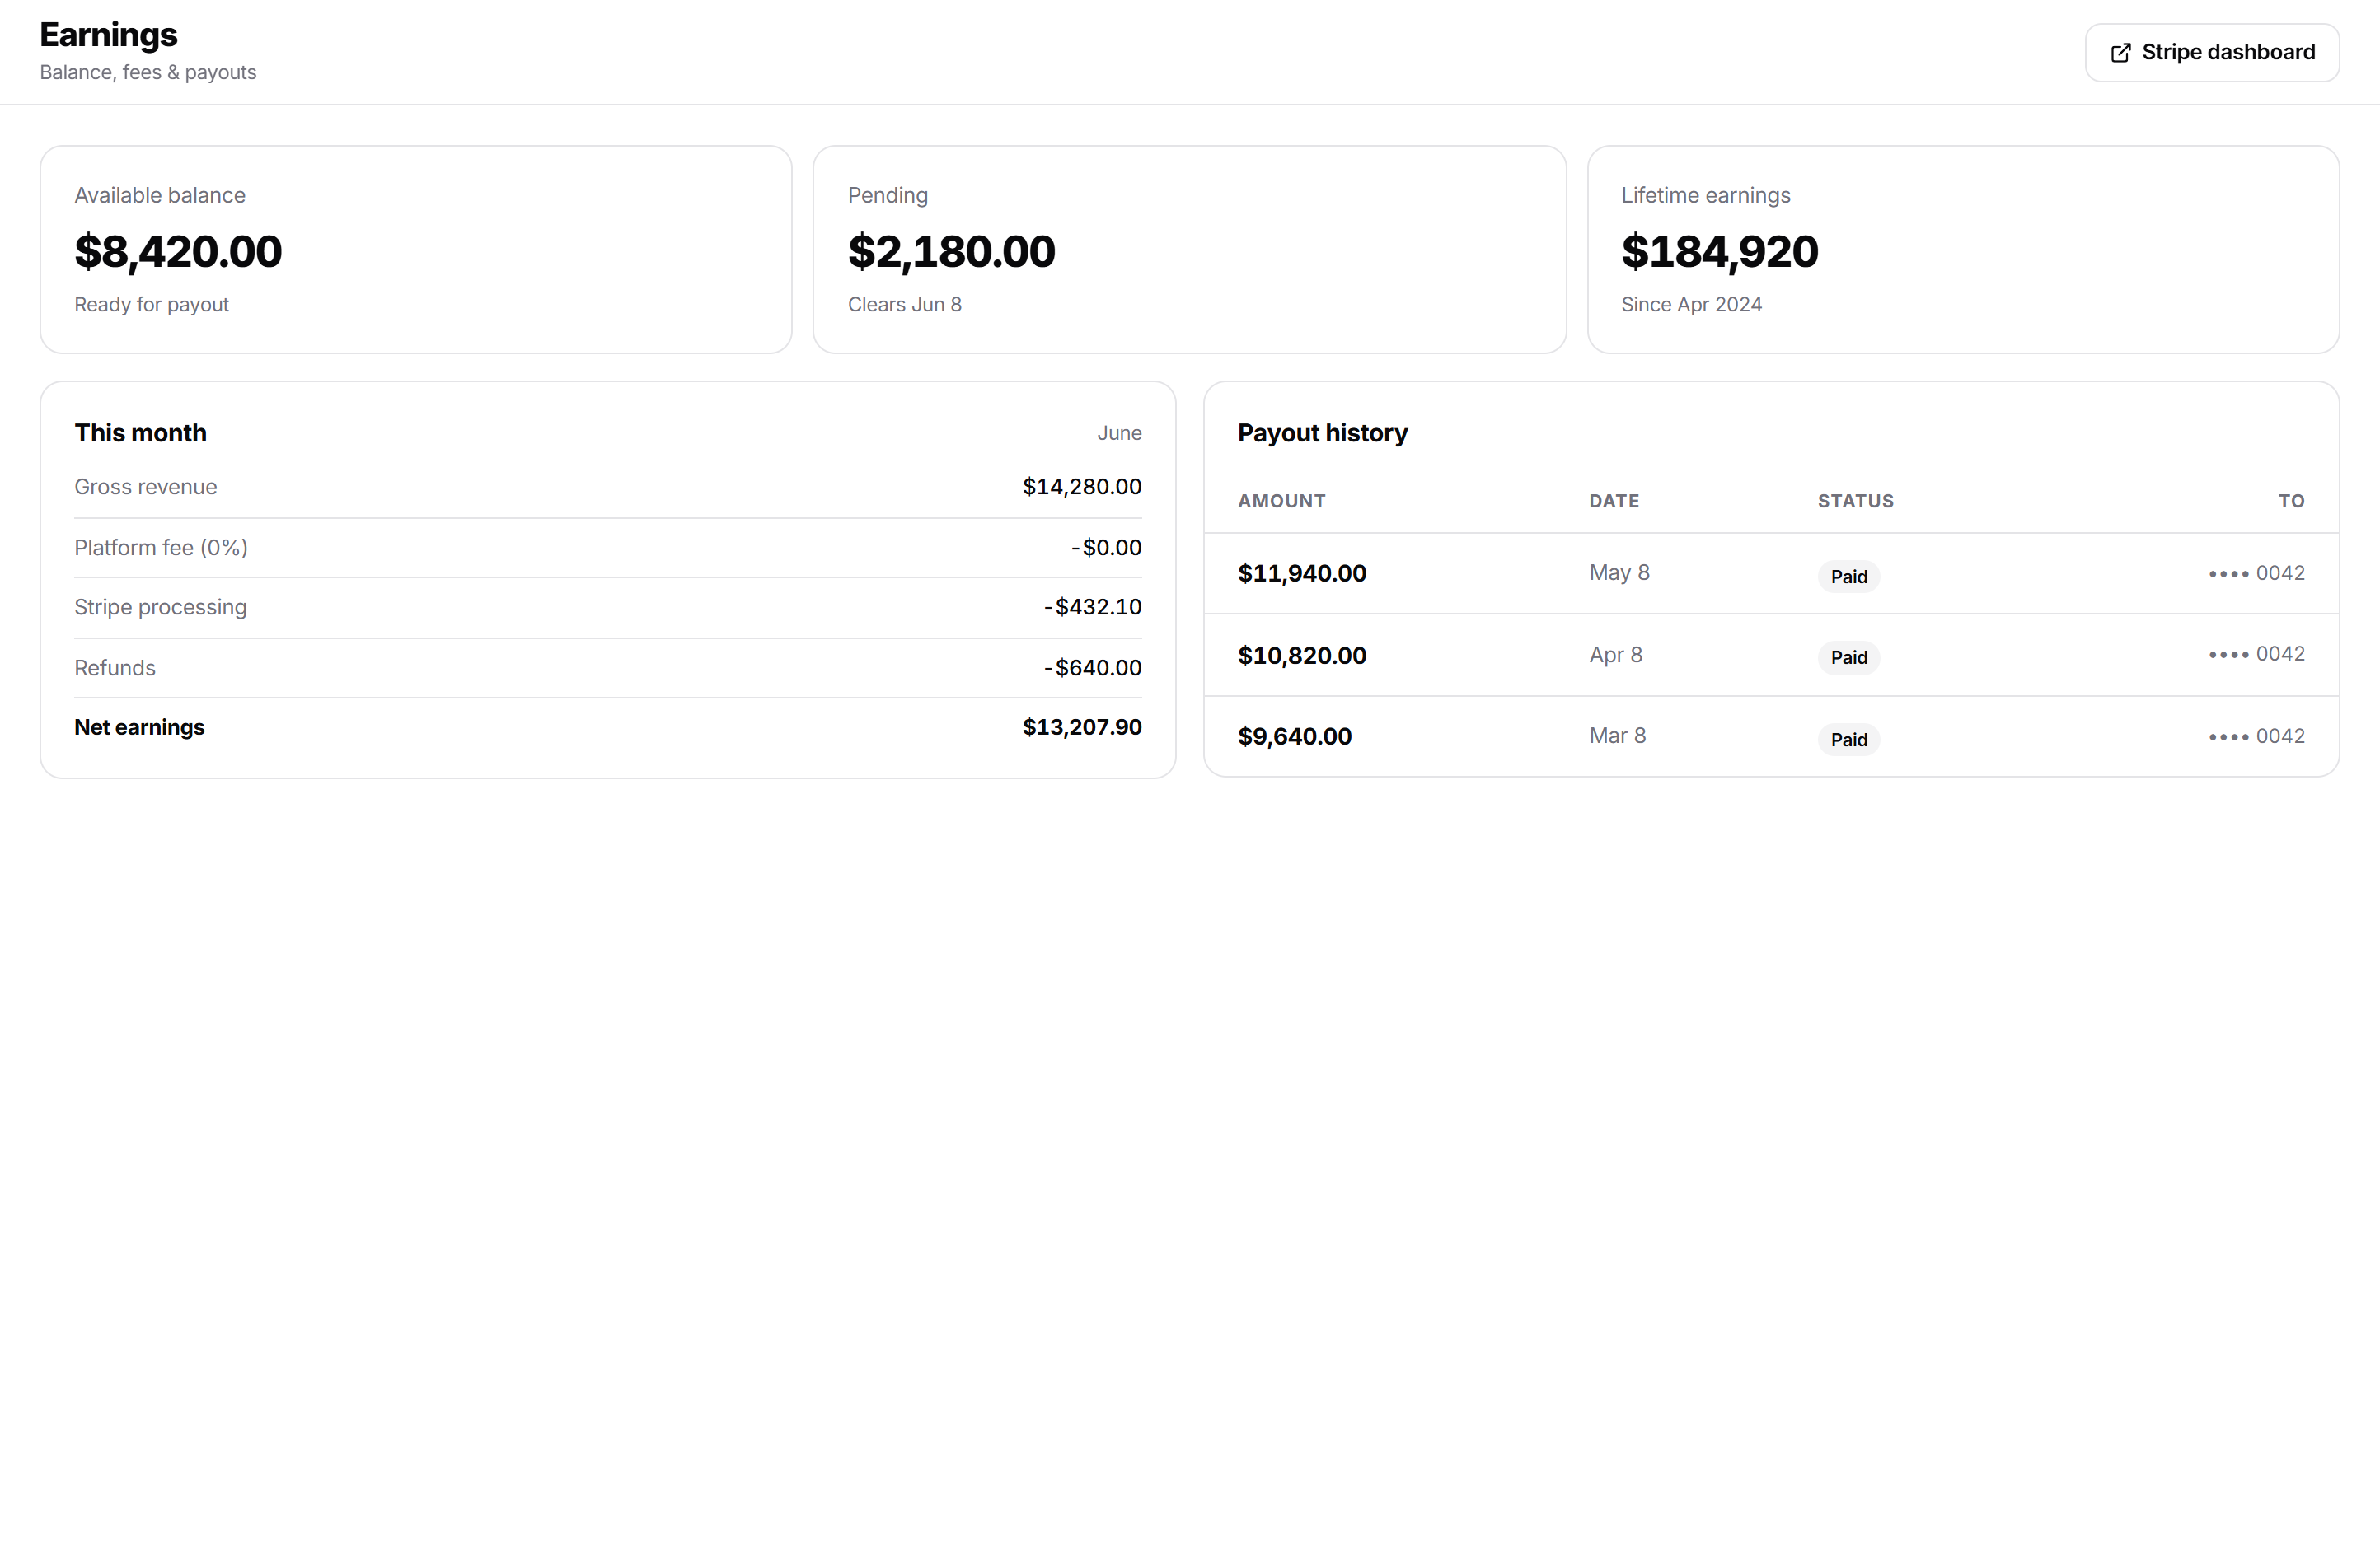Click the external link icon beside Stripe dashboard
This screenshot has height=1565, width=2380.
point(2120,53)
